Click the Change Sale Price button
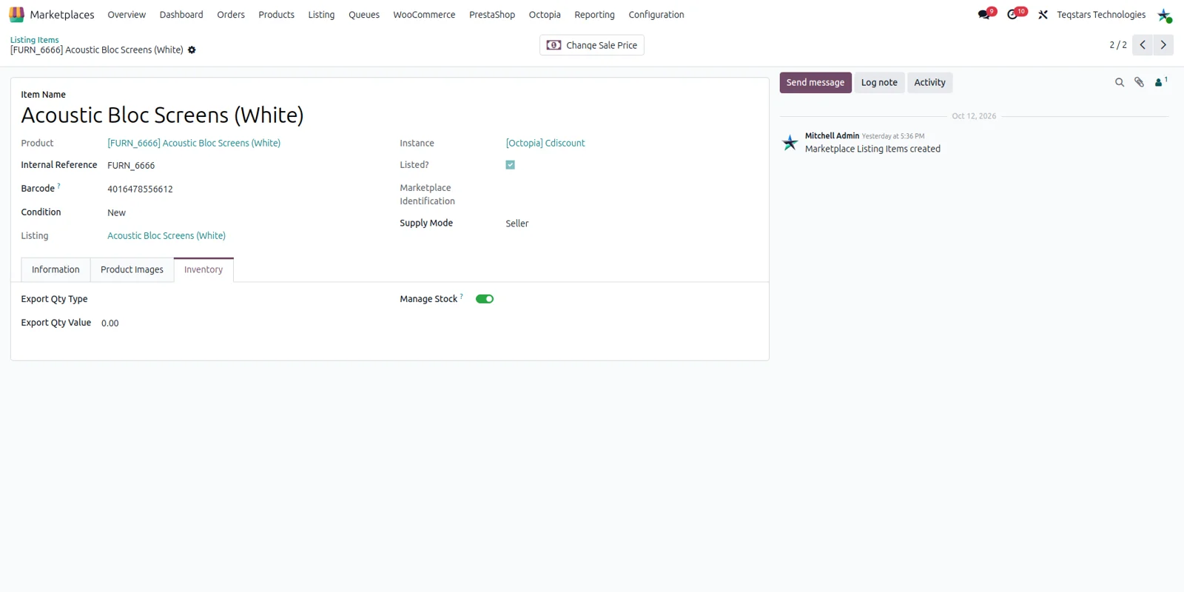Screen dimensions: 1184x592 click(x=592, y=45)
